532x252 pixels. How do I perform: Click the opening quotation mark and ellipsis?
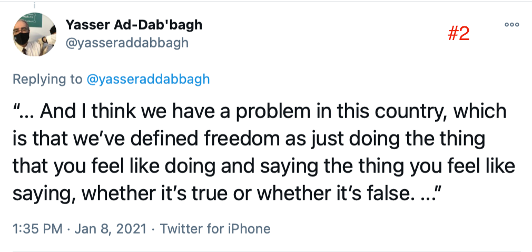coord(24,112)
